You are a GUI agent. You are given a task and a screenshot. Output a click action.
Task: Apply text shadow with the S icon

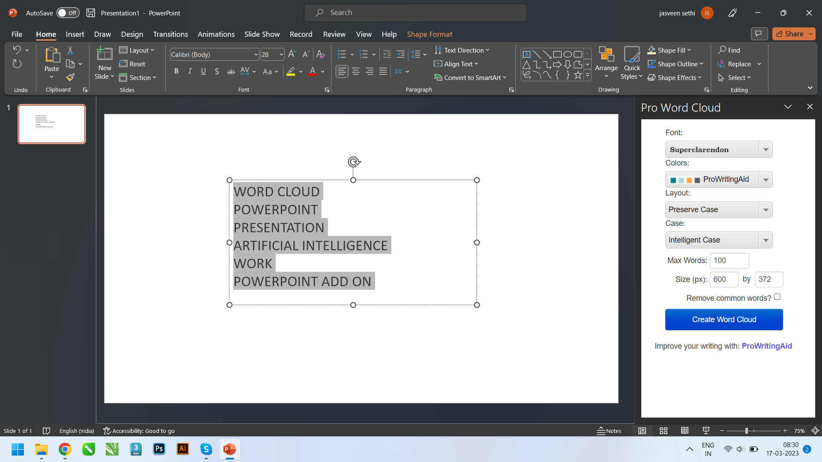(x=217, y=71)
